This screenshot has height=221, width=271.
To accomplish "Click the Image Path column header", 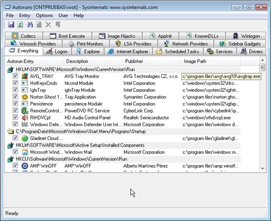I will 211,61.
